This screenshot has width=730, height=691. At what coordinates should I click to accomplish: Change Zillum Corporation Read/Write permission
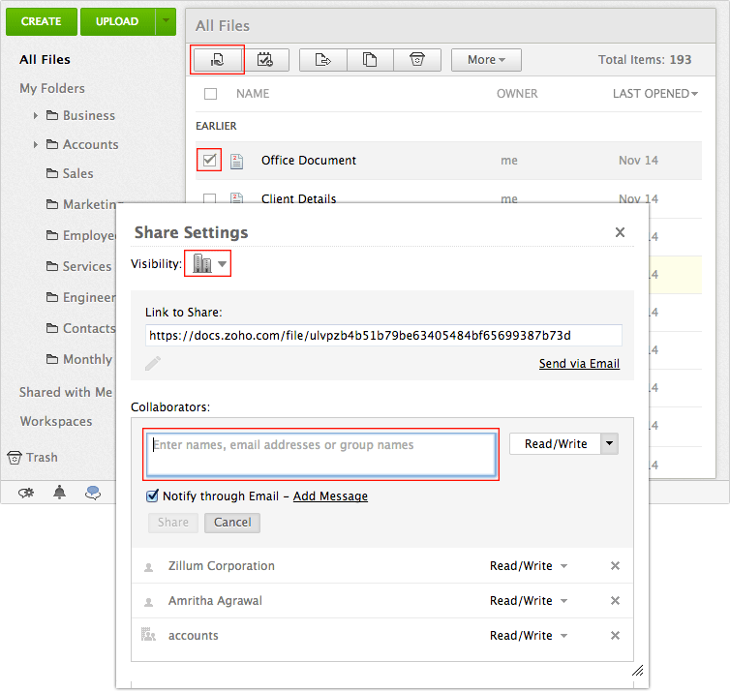529,566
